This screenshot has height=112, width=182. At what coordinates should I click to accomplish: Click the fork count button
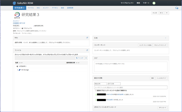[161, 13]
